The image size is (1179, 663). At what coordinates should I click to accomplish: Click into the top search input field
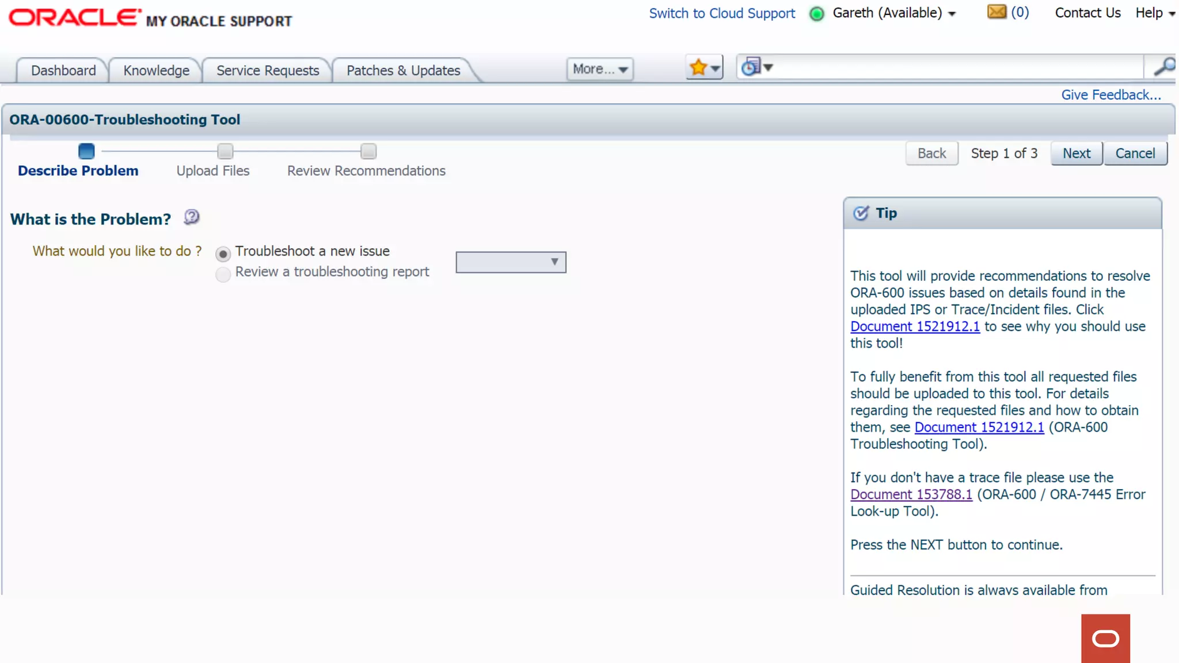956,68
